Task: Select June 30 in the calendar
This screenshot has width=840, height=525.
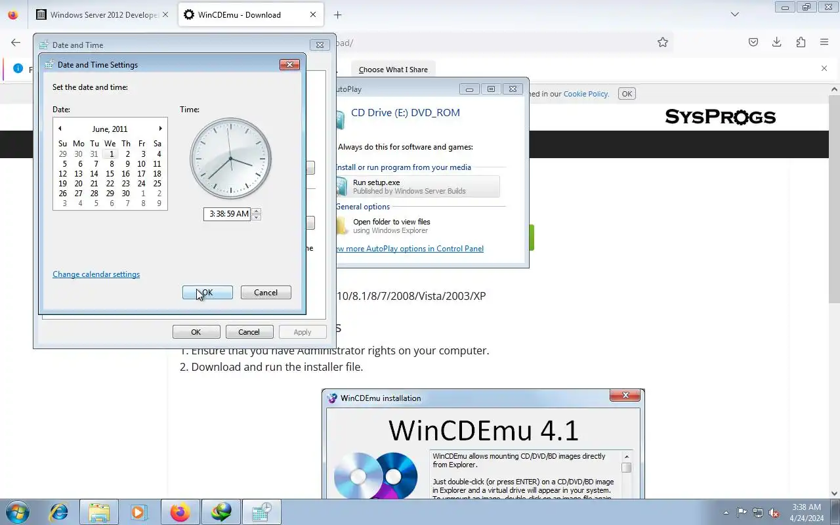Action: [x=125, y=194]
